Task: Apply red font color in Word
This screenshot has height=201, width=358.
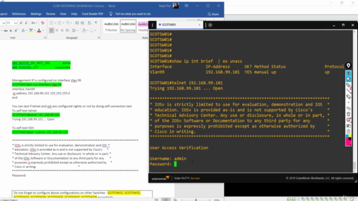Action: [x=39, y=31]
